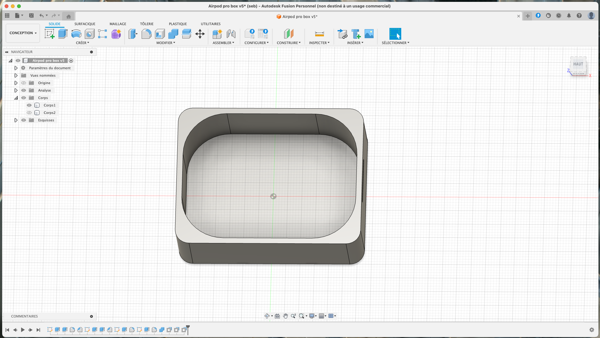Select the Combine tool

coord(173,34)
